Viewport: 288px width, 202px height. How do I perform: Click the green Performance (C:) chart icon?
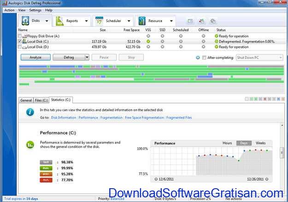(x=30, y=145)
